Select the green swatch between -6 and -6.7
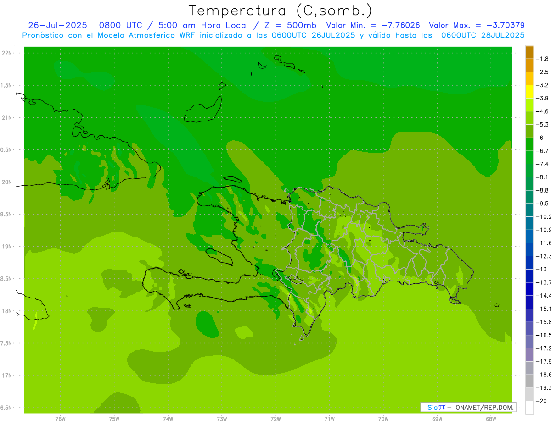This screenshot has width=551, height=425. [x=529, y=144]
